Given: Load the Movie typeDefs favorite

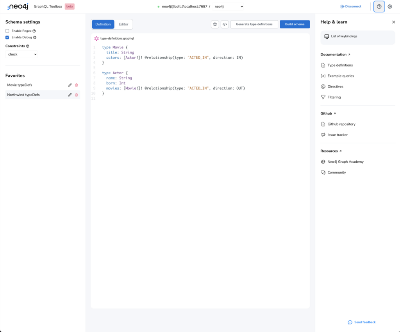Looking at the screenshot, I should (x=20, y=85).
